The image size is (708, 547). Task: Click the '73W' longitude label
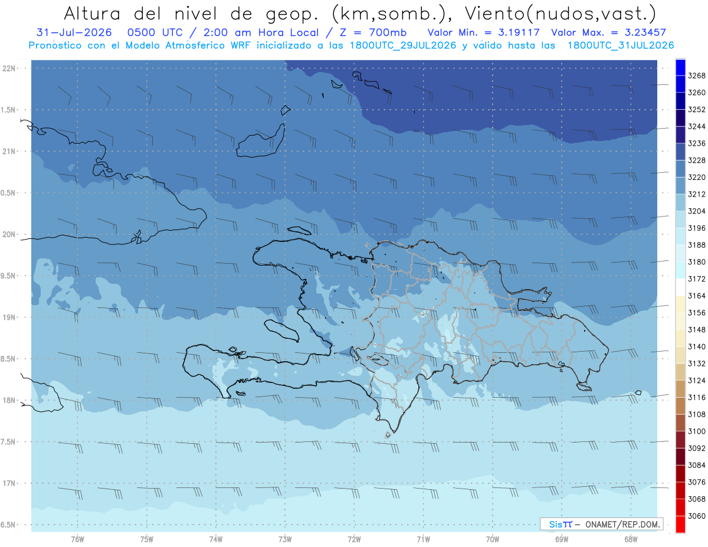point(285,539)
